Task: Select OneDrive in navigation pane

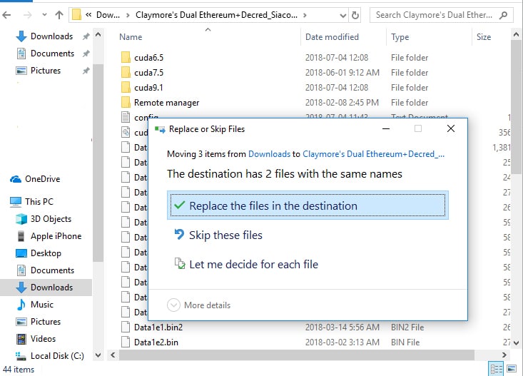Action: [42, 179]
